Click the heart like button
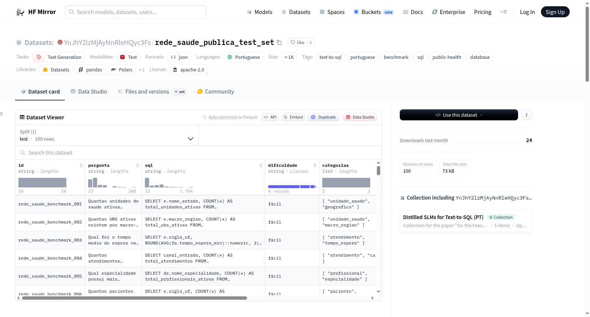The height and width of the screenshot is (317, 590). 297,43
